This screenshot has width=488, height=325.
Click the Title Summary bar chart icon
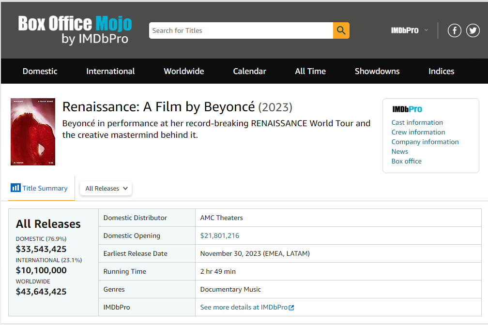click(x=15, y=188)
